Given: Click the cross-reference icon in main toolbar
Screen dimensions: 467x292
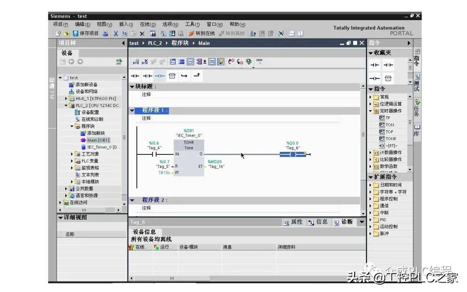Looking at the screenshot, I should click(281, 33).
